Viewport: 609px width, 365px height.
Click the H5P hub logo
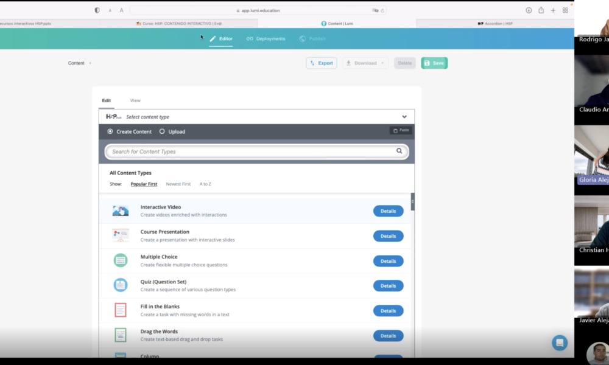[x=113, y=116]
